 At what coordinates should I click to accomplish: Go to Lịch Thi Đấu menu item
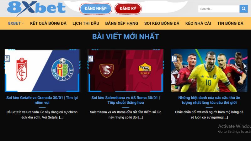click(86, 23)
